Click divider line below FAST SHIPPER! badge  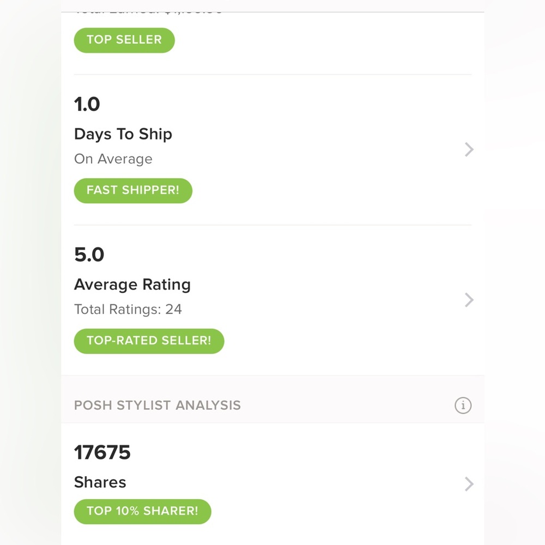tap(272, 225)
